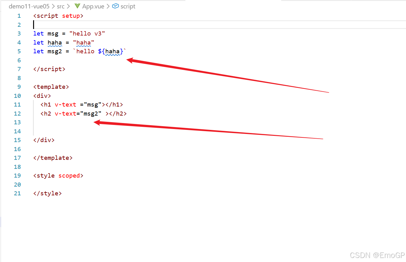
Task: Click line number 1 in the gutter
Action: pos(19,16)
